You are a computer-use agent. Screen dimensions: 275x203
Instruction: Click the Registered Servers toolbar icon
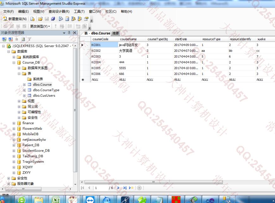61,19
